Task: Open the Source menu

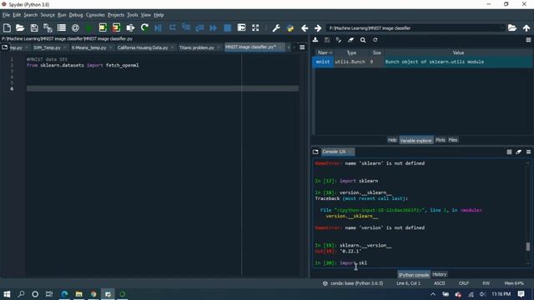Action: (48, 15)
